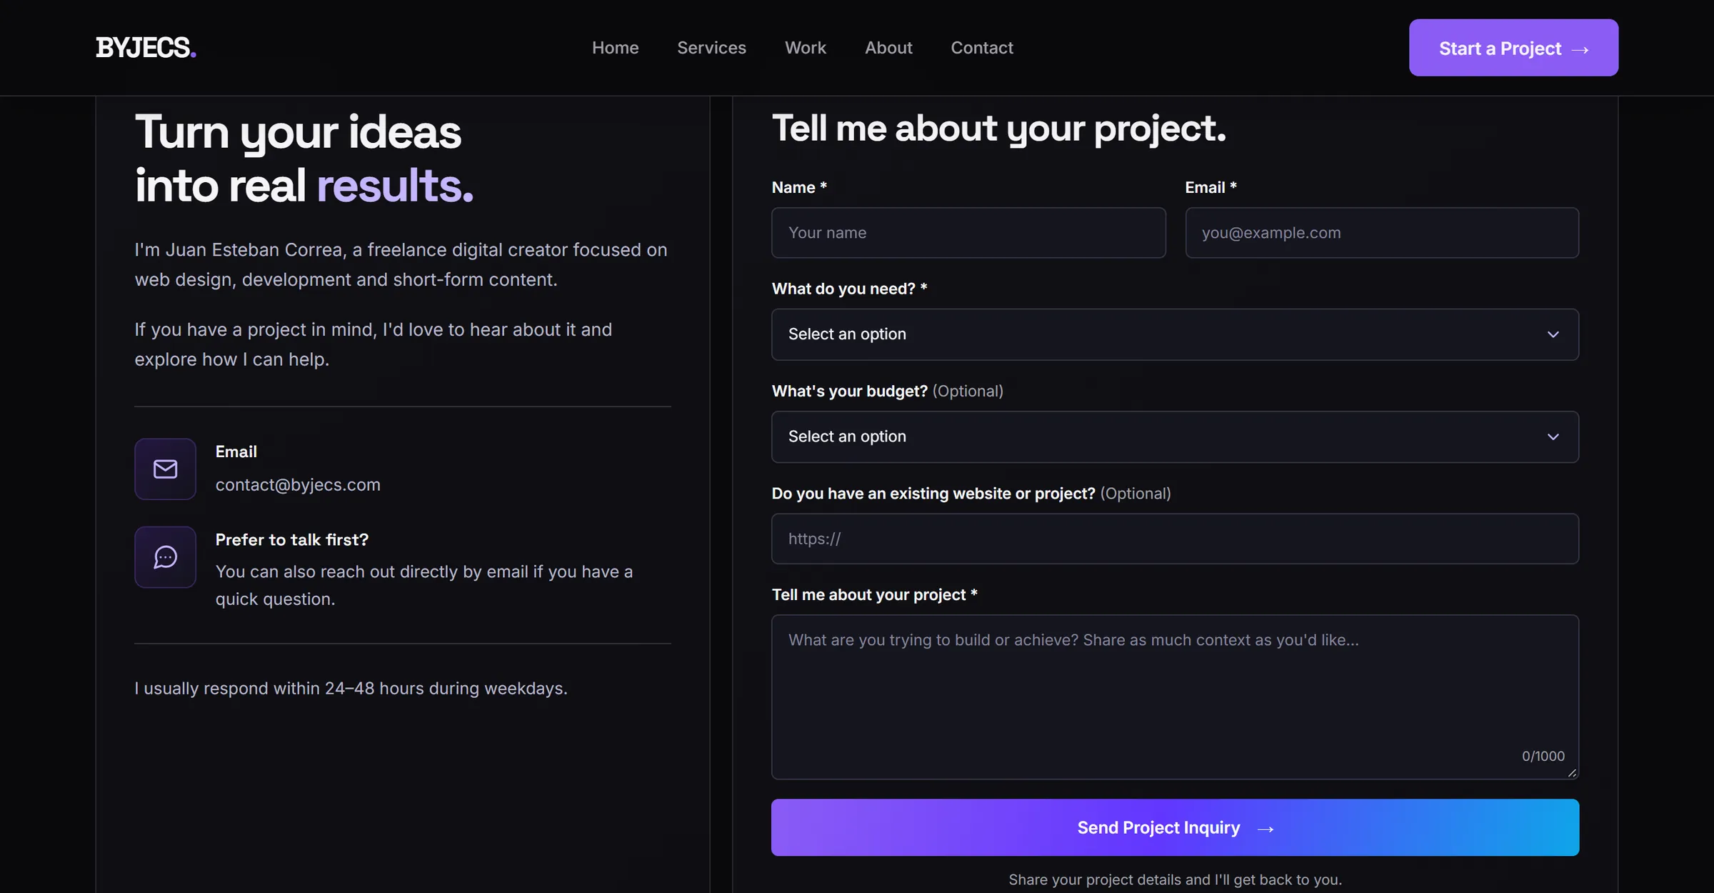Image resolution: width=1714 pixels, height=893 pixels.
Task: Click the BYJECS logo
Action: (146, 48)
